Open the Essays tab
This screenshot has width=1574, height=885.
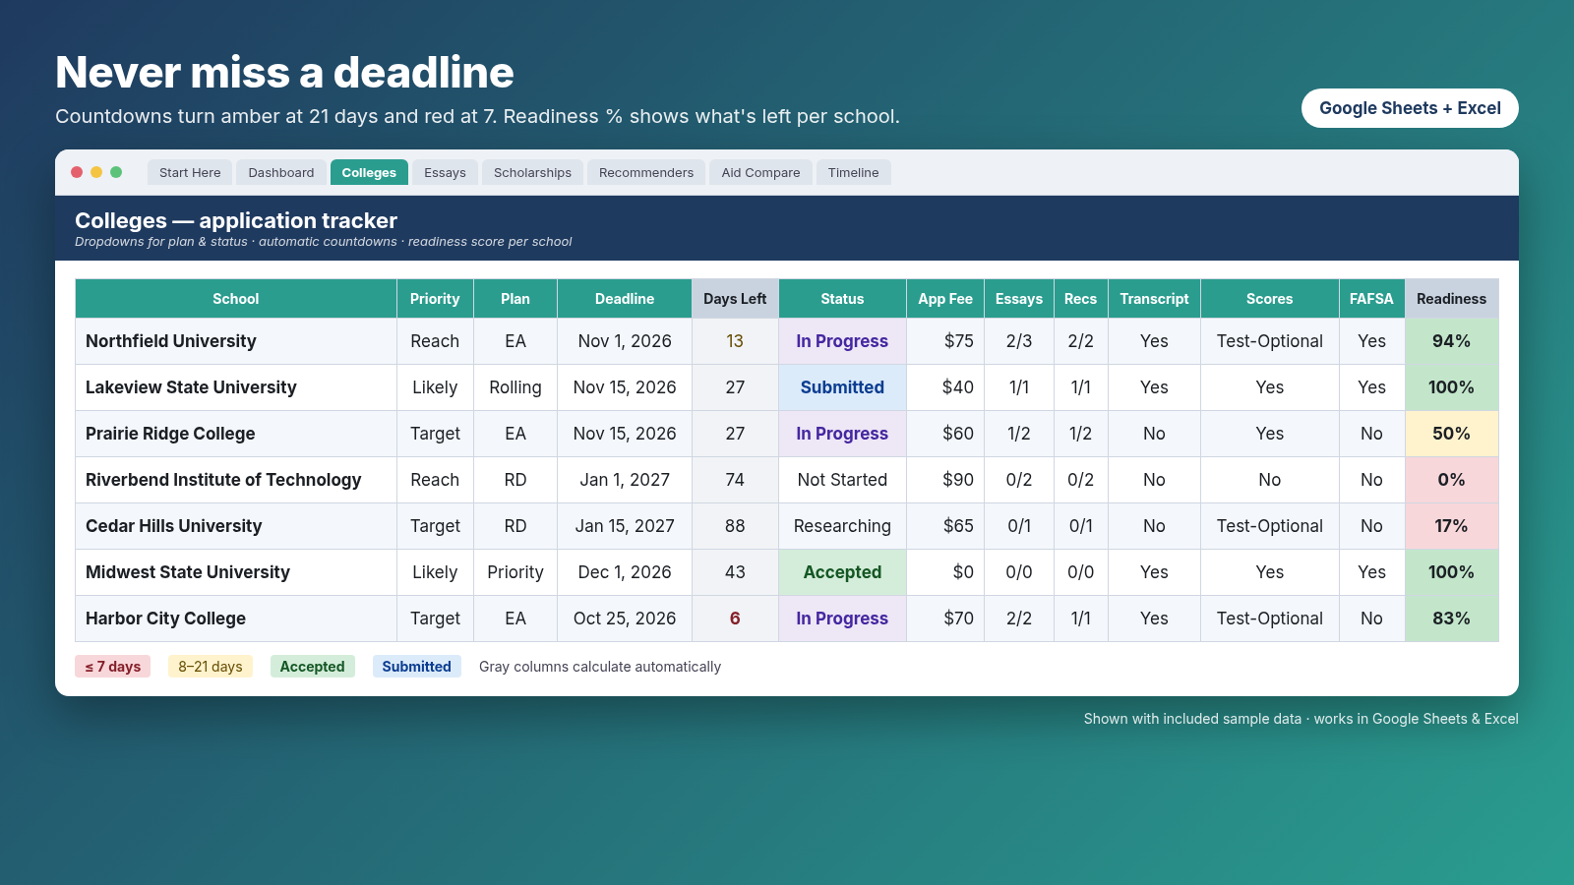pos(445,172)
